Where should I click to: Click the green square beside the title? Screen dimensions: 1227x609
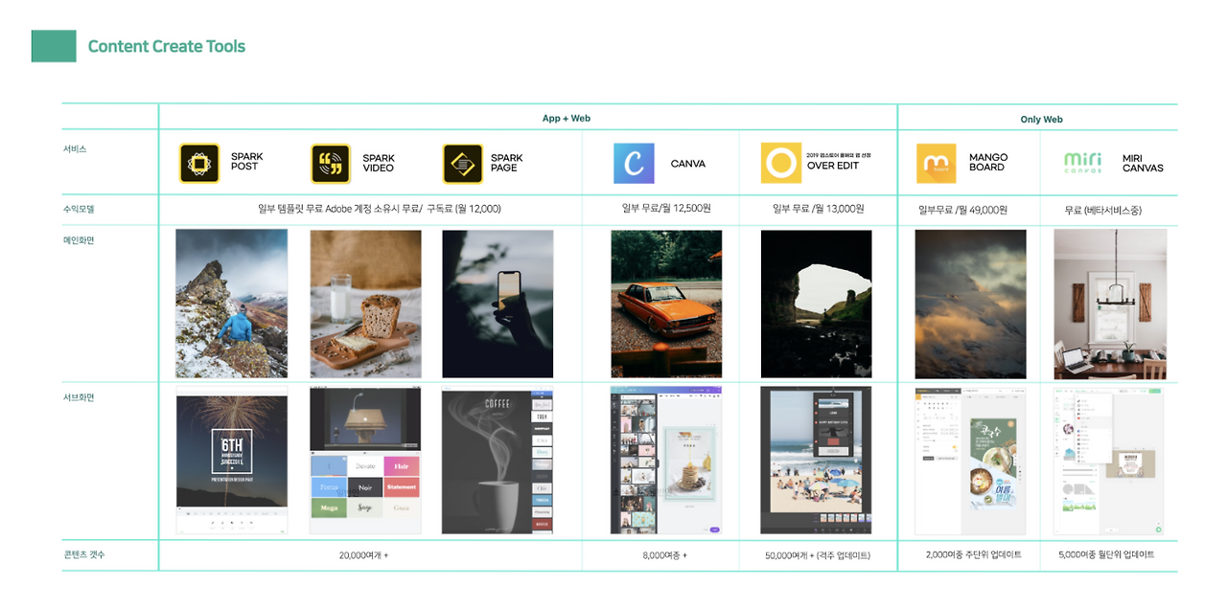(x=54, y=46)
